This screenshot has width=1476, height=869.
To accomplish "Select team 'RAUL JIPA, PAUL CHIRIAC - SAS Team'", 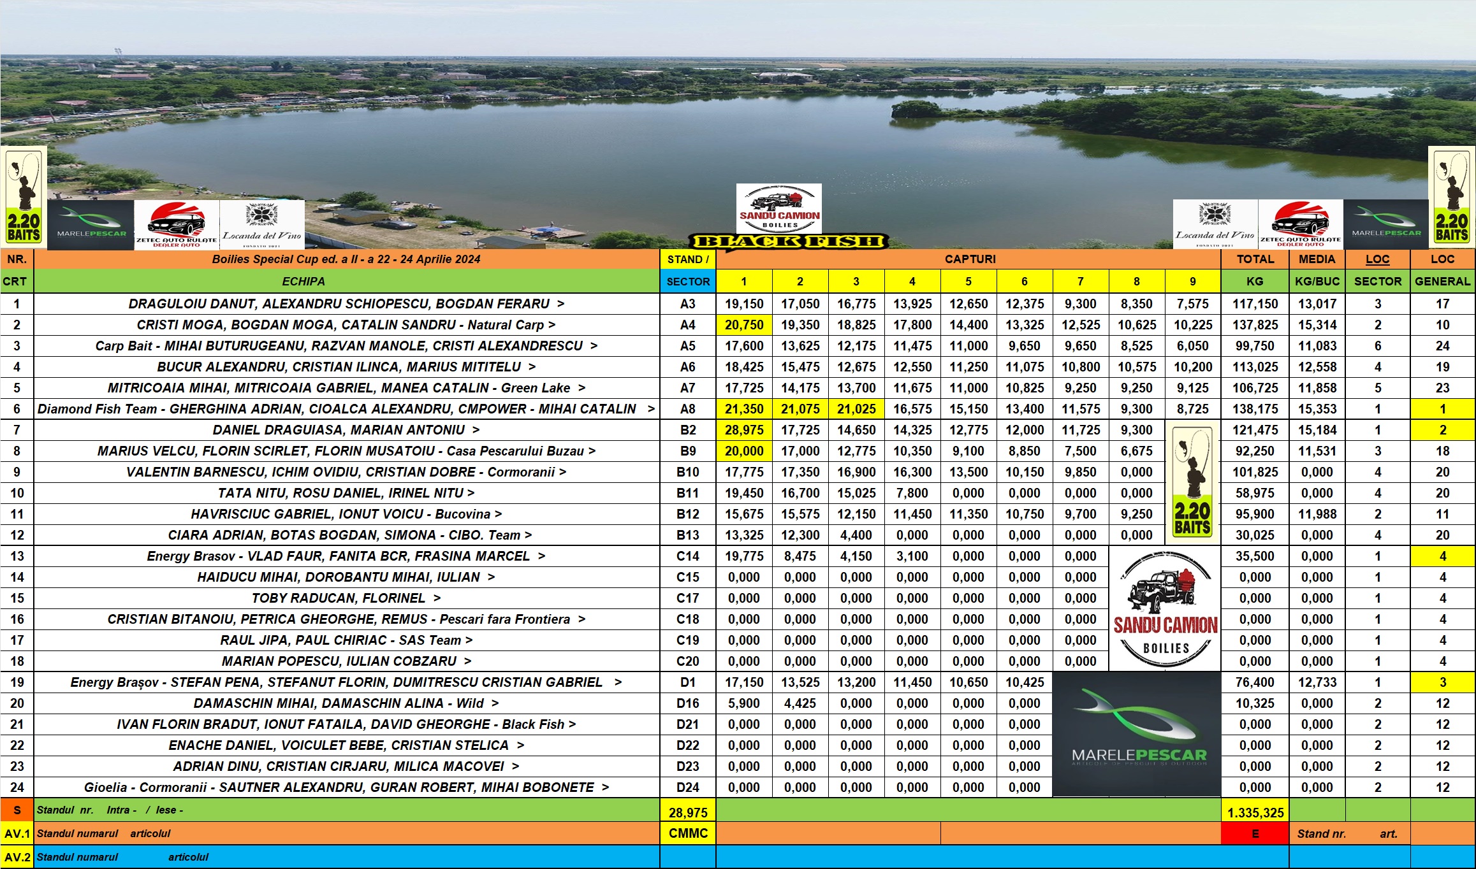I will tap(346, 640).
